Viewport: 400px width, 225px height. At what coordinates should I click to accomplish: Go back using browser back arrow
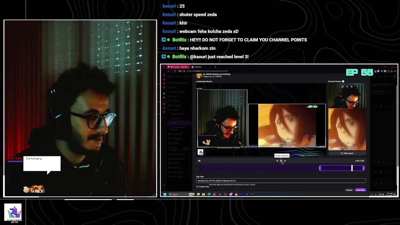(x=168, y=71)
